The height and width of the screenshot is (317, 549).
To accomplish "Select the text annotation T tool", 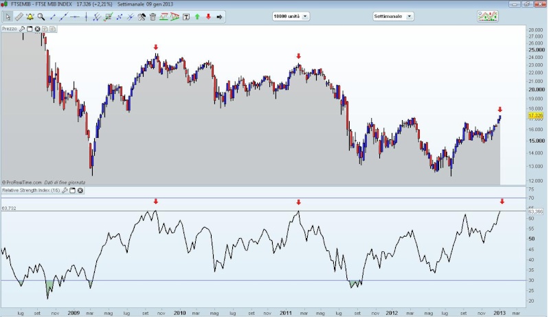I will [x=186, y=16].
